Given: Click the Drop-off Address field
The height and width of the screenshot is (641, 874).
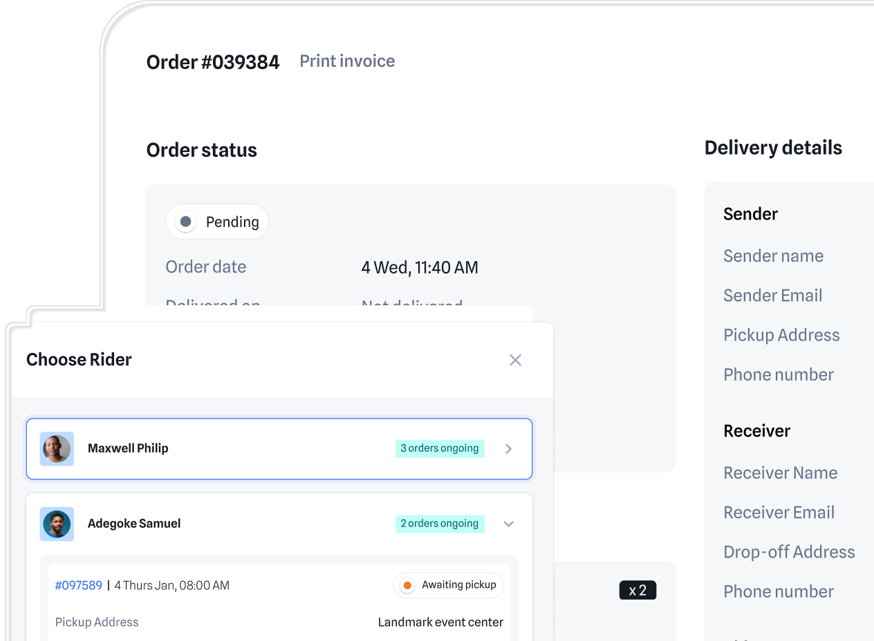Looking at the screenshot, I should pyautogui.click(x=789, y=552).
